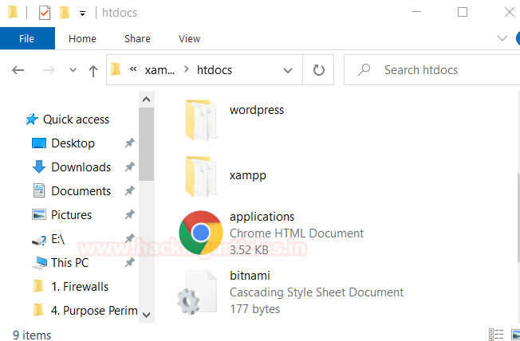Click the Up arrow to parent folder
The width and height of the screenshot is (520, 341).
click(93, 70)
